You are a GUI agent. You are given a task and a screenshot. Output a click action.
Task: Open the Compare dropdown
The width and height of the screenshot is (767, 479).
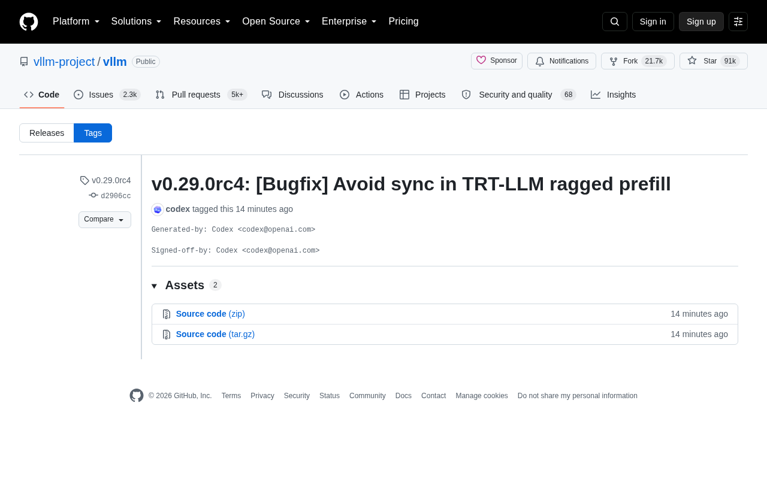pos(105,220)
